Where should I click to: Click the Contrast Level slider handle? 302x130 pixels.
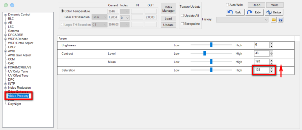[x=205, y=53]
